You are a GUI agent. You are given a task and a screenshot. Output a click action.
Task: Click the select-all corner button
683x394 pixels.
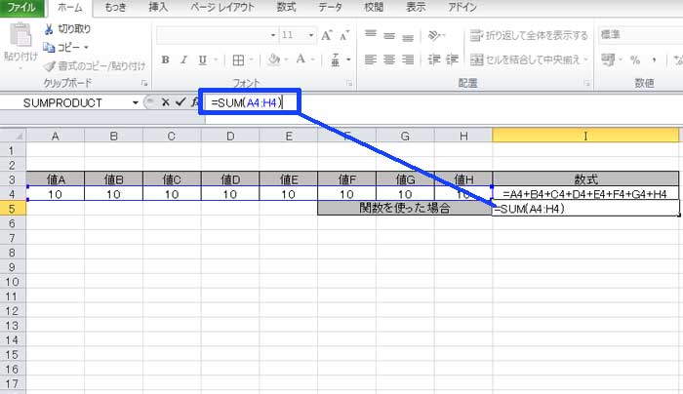tap(13, 136)
